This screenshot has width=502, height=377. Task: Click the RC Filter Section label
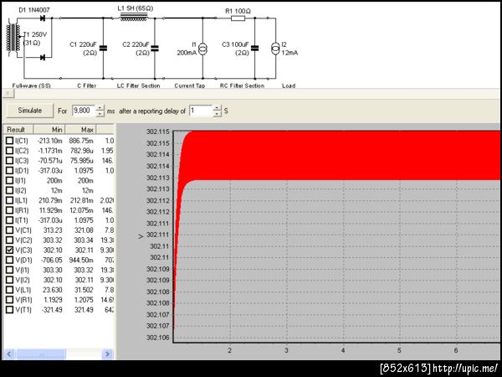[242, 85]
